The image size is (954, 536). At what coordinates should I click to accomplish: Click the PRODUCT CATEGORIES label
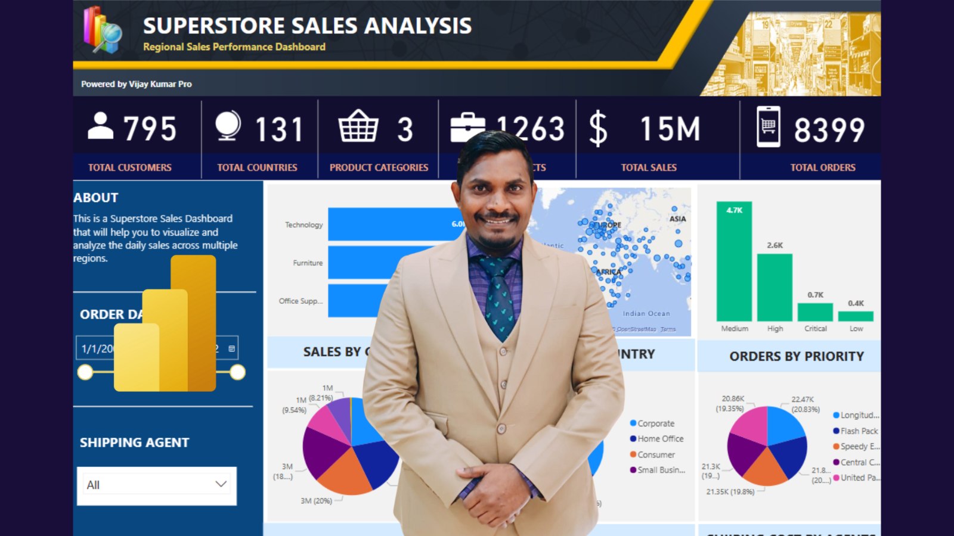pos(379,168)
